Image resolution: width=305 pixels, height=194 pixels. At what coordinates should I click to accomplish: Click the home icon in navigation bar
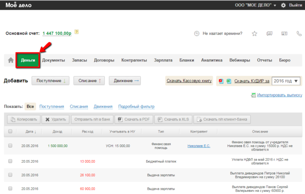pyautogui.click(x=11, y=60)
